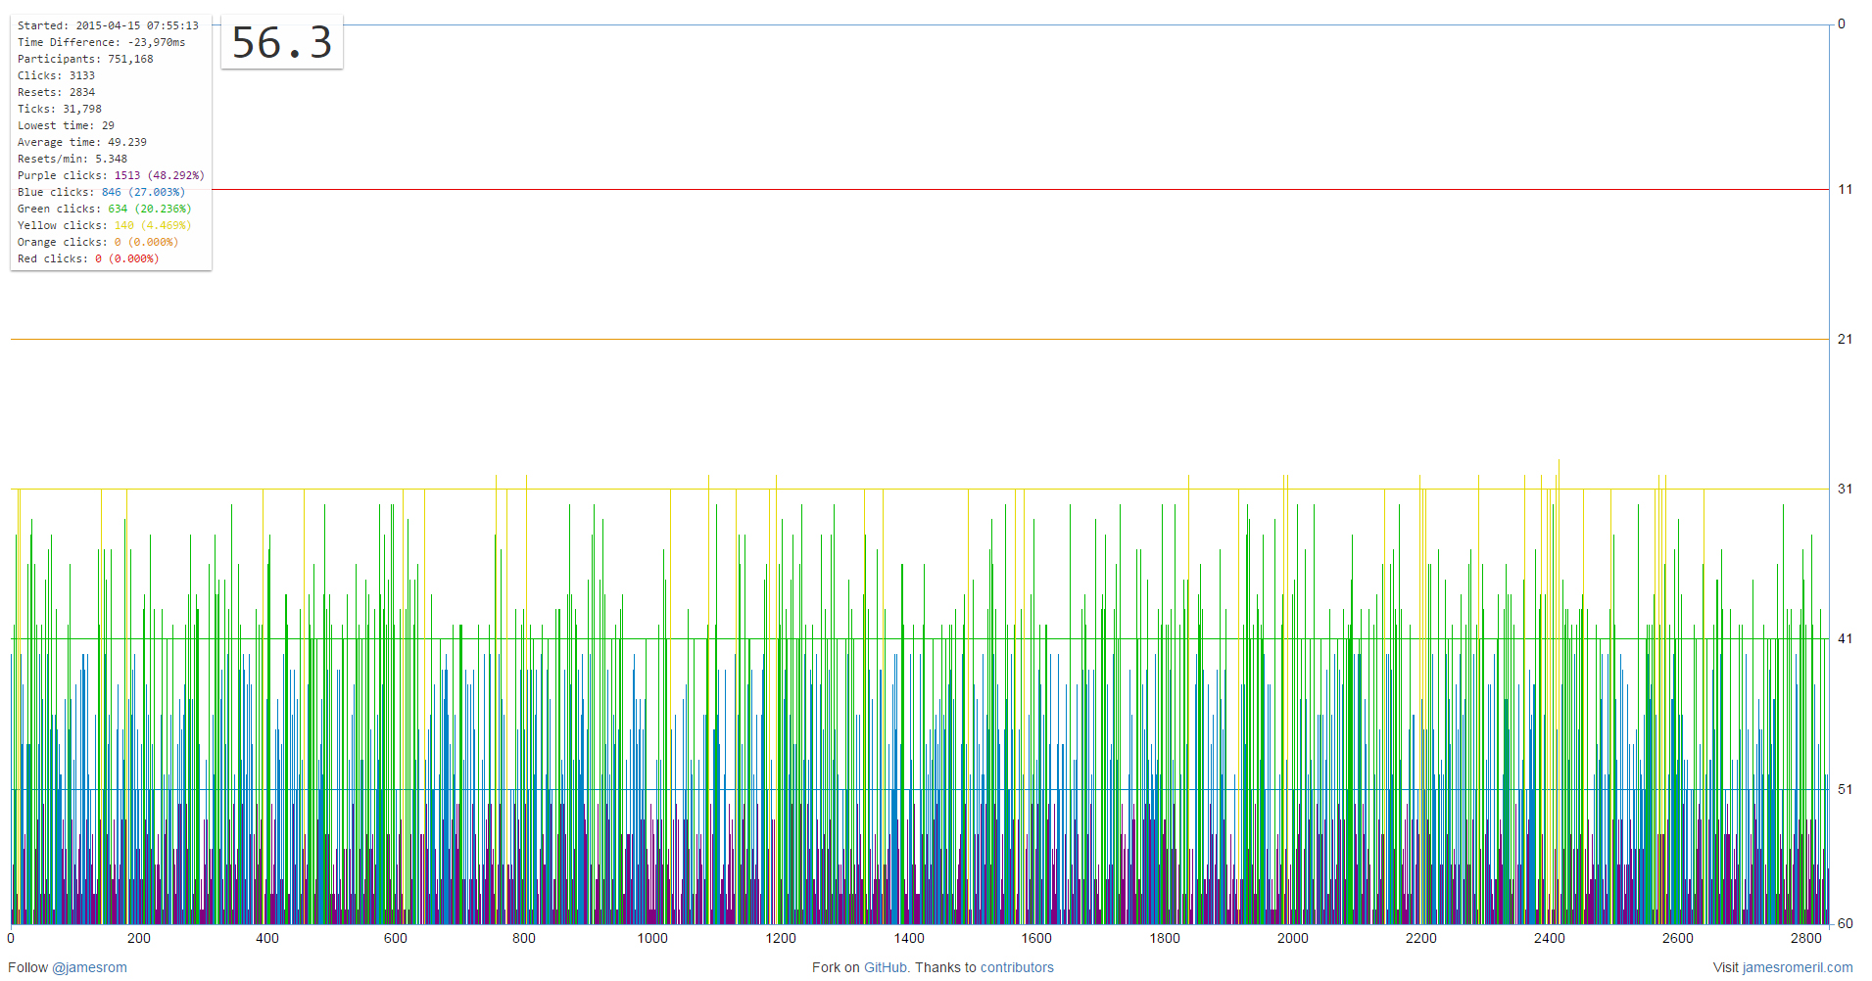1872x981 pixels.
Task: Click the 21 label on the y-axis
Action: [x=1845, y=339]
